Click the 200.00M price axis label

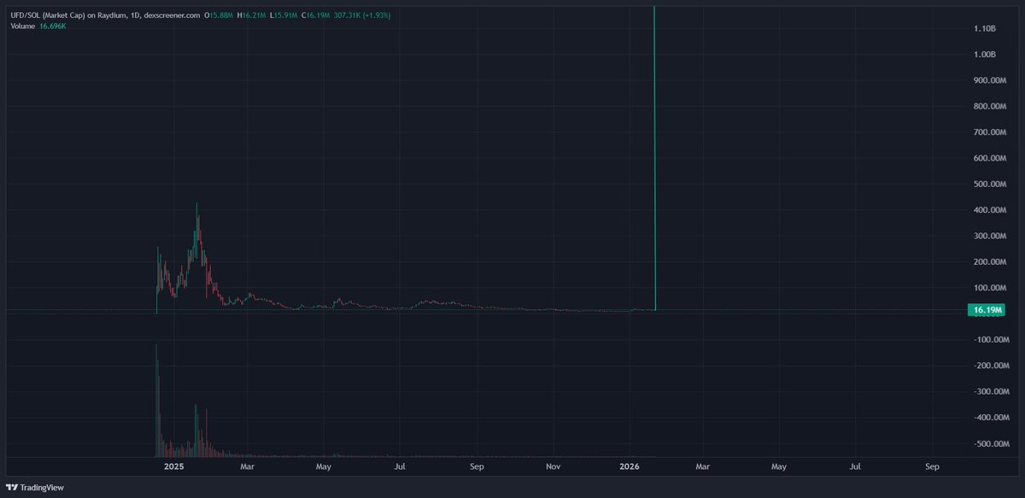point(991,262)
